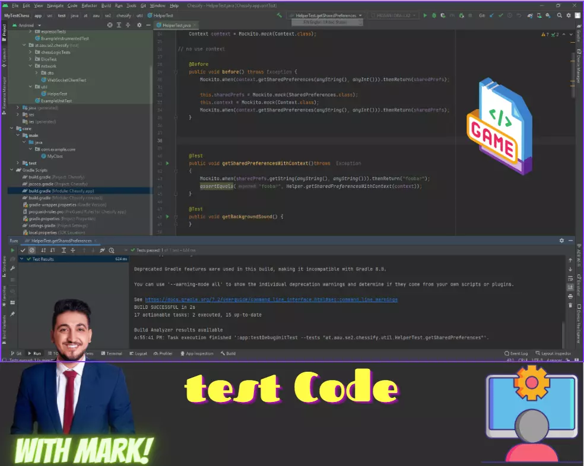Open the Device Manager icon in the top toolbar
Screen dimensions: 584x466
point(539,15)
